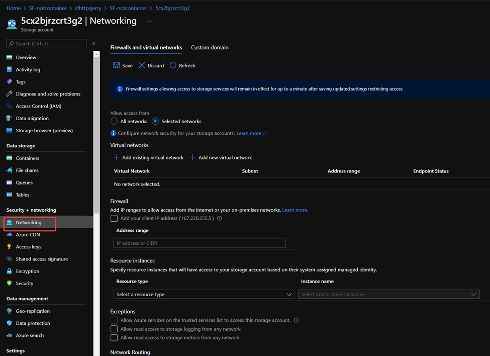Click the Data migration icon
This screenshot has width=490, height=356.
tap(10, 118)
